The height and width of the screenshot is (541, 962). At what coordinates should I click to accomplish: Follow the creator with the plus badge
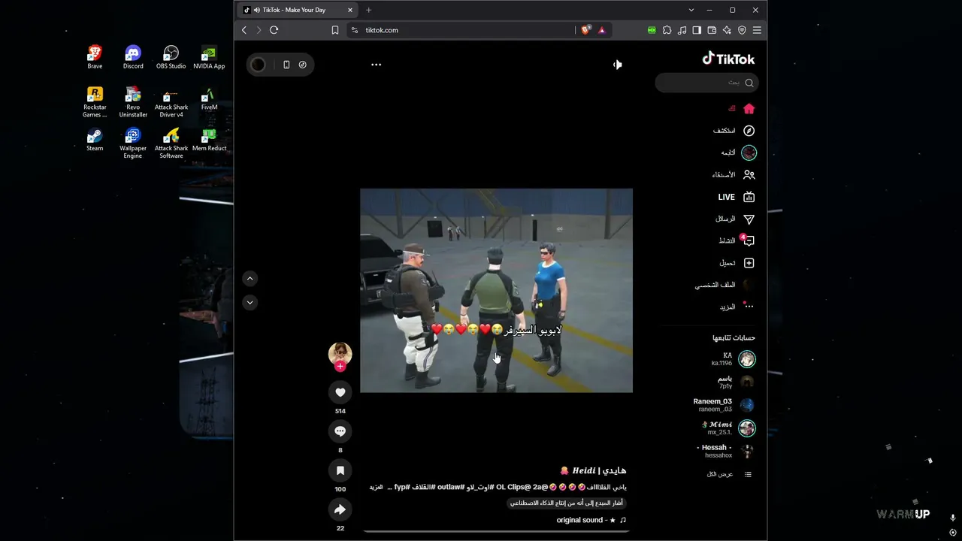pos(340,367)
